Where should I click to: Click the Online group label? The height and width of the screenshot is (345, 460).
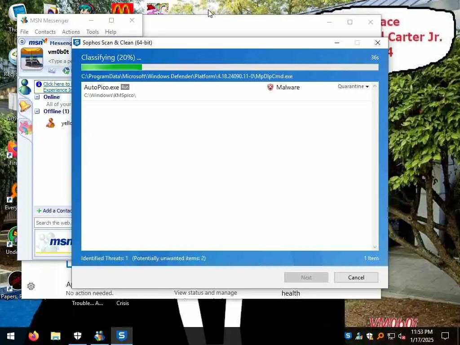[52, 97]
